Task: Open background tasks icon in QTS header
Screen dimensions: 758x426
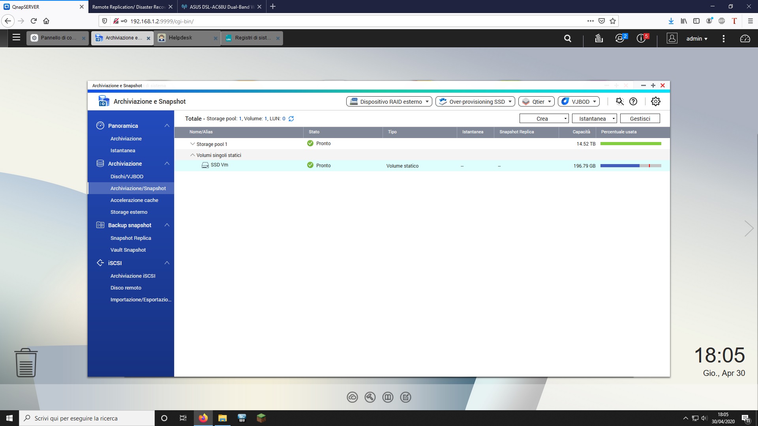Action: [x=599, y=38]
